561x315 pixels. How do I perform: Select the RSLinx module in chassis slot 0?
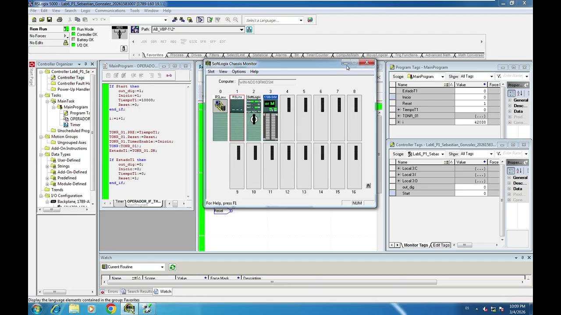pos(220,118)
